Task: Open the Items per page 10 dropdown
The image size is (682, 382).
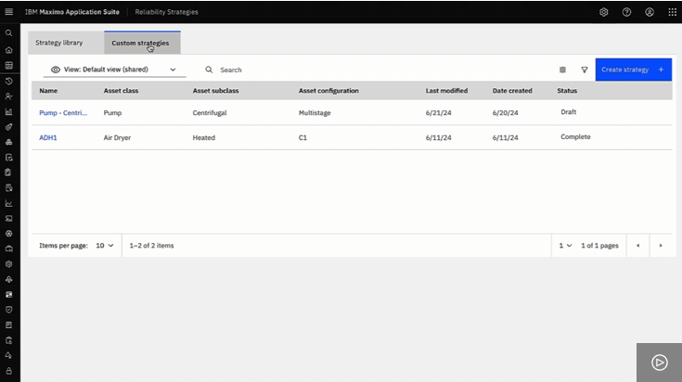Action: click(x=104, y=246)
